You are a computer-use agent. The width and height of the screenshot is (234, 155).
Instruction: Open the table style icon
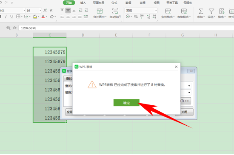pyautogui.click(x=184, y=11)
